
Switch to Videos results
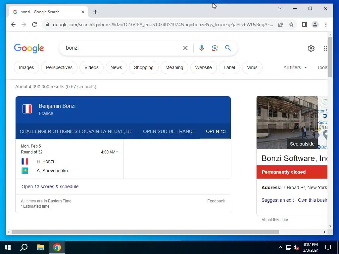[91, 67]
